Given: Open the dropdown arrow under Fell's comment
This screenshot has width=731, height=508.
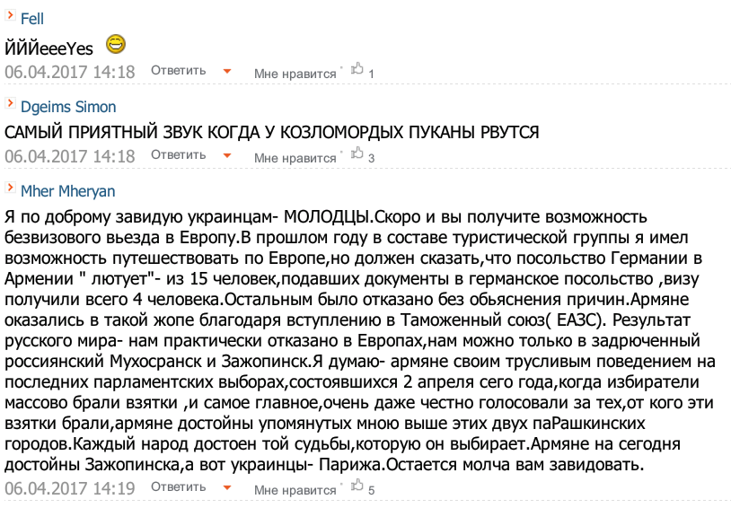Looking at the screenshot, I should tap(227, 72).
